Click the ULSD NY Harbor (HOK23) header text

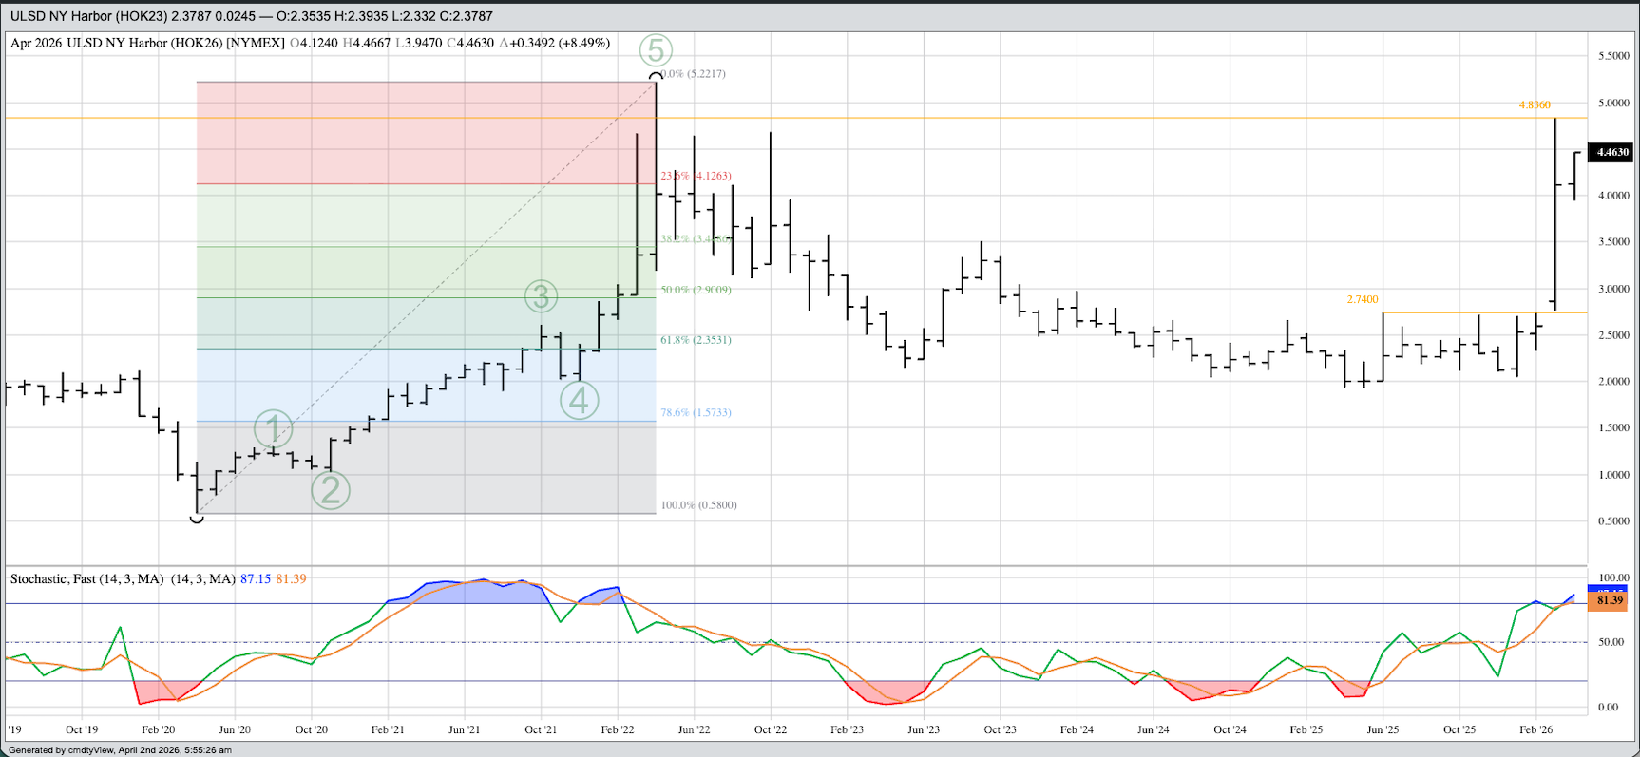(108, 16)
